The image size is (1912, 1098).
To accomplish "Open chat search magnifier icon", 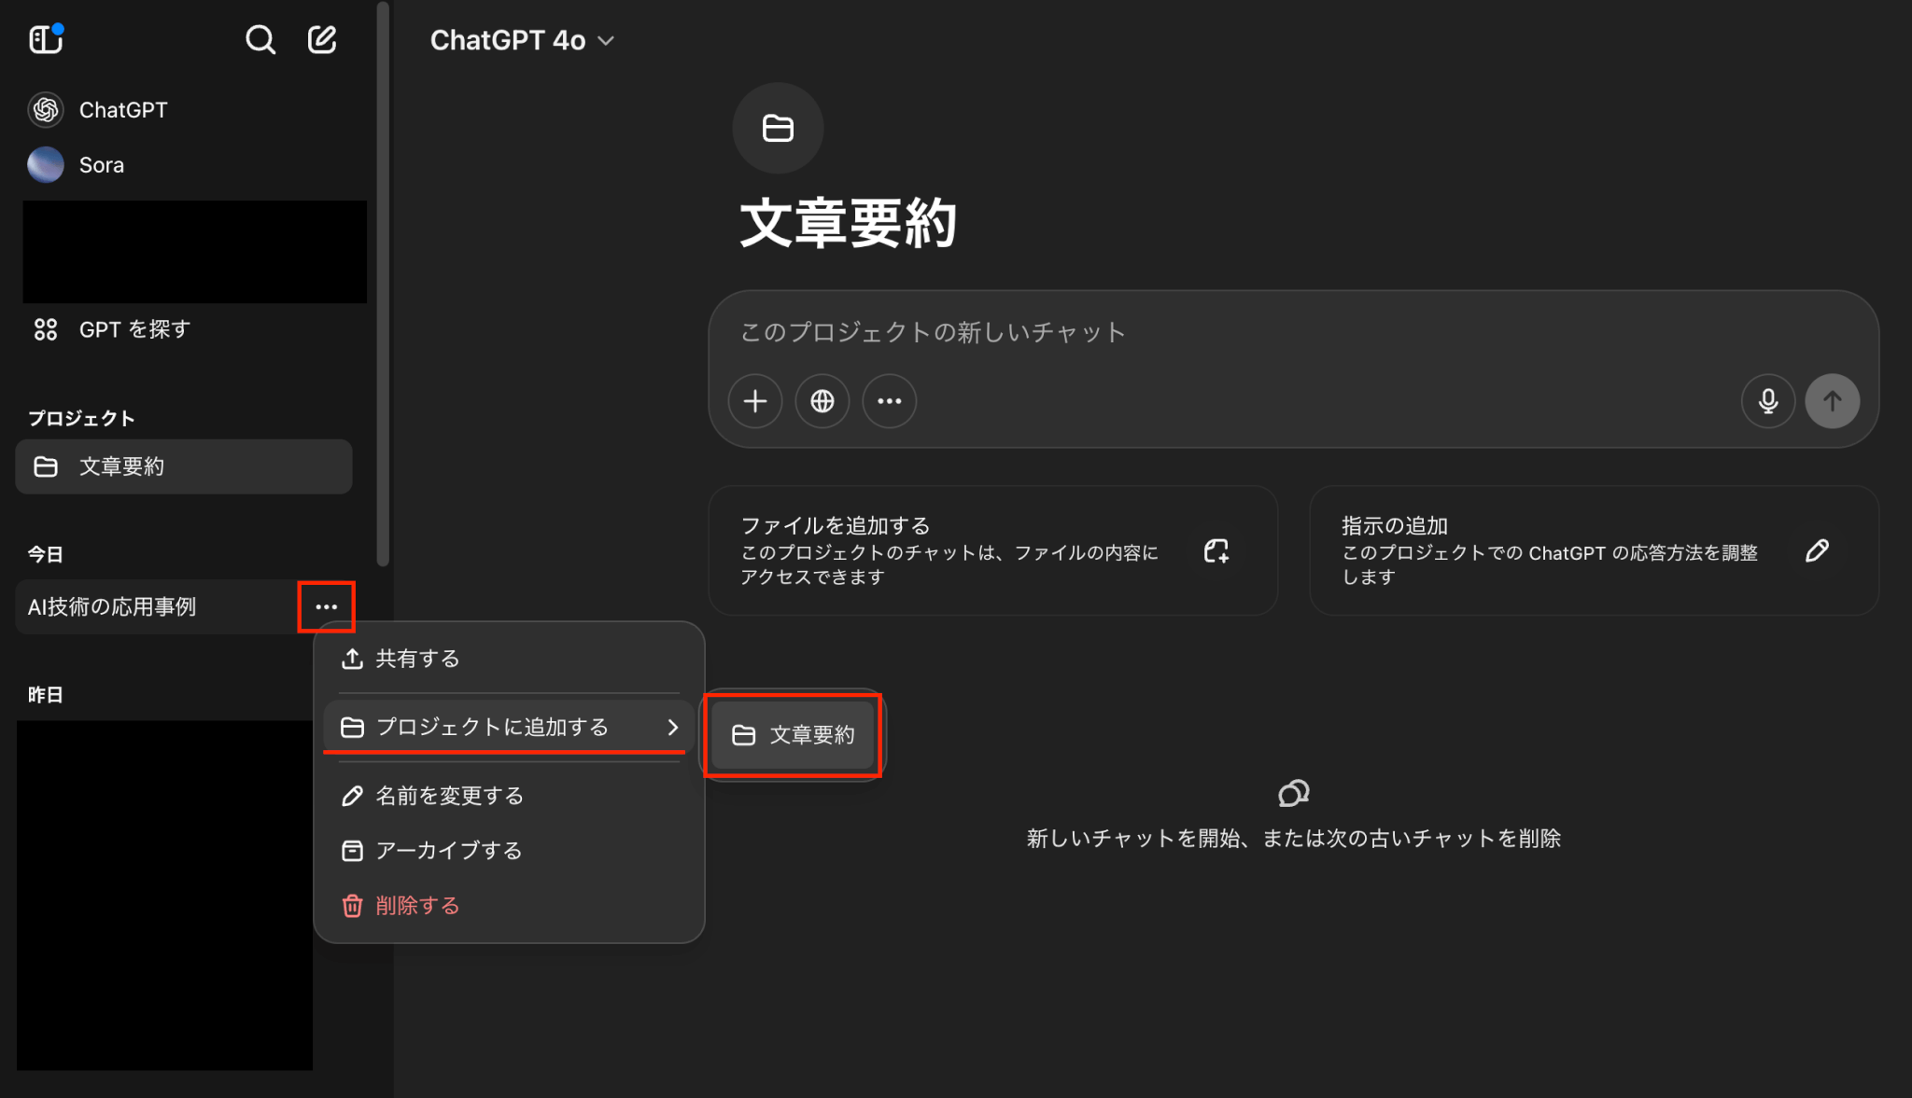I will point(260,39).
